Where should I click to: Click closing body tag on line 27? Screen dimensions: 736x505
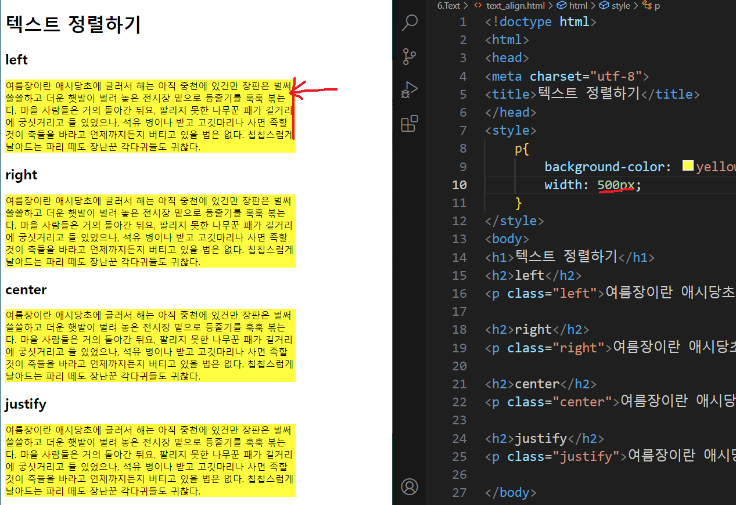pyautogui.click(x=511, y=492)
